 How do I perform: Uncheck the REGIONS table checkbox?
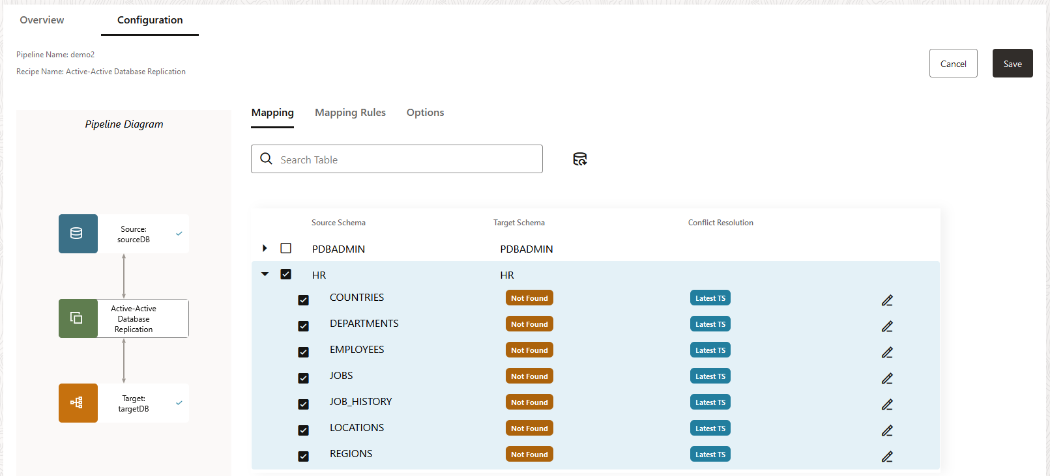tap(303, 456)
